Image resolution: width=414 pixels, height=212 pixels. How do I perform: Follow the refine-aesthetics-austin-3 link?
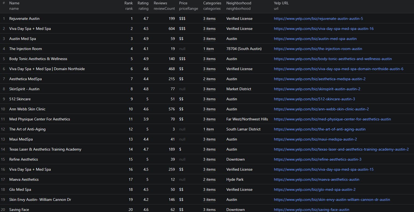318,159
